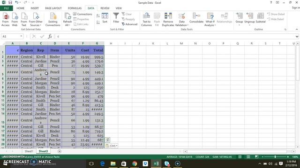Click horizontal scrollbar

(237, 151)
